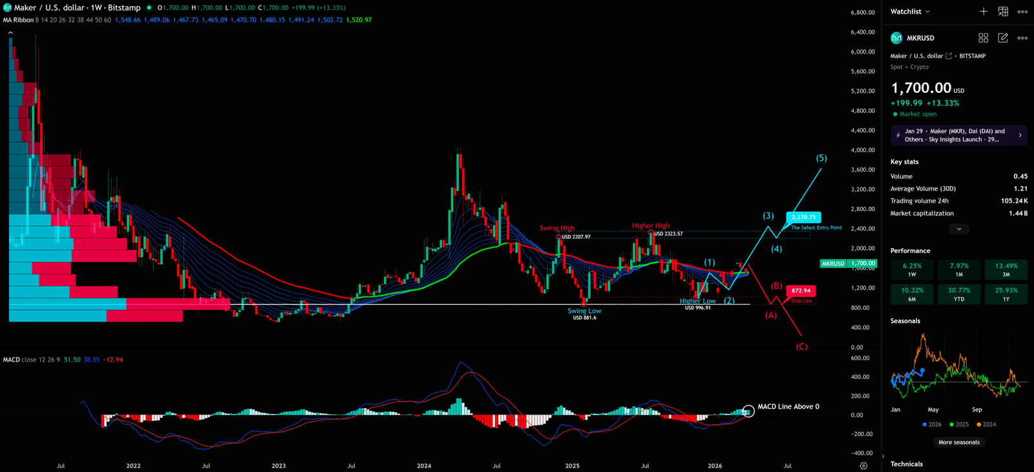This screenshot has width=1034, height=472.
Task: Click the four-squares grid icon beside MKRUSD
Action: coord(983,38)
